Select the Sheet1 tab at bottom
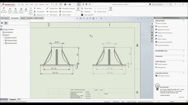The width and height of the screenshot is (188, 105). pos(13,99)
